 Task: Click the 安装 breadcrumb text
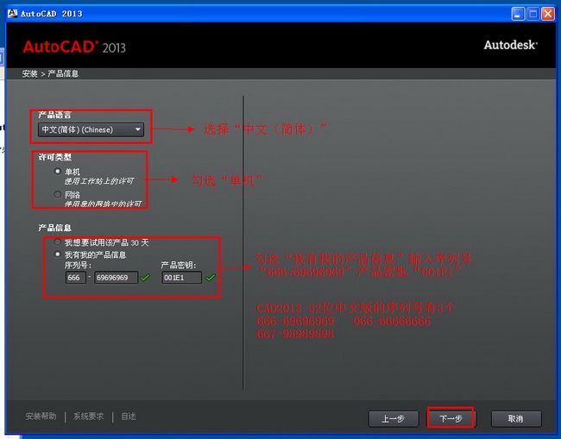[29, 73]
